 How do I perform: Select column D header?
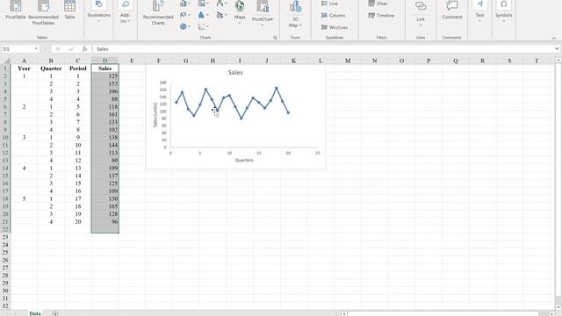(x=105, y=61)
